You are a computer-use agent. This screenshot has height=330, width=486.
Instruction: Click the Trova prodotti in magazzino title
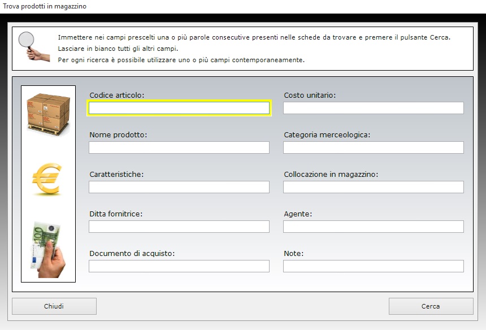pos(45,6)
